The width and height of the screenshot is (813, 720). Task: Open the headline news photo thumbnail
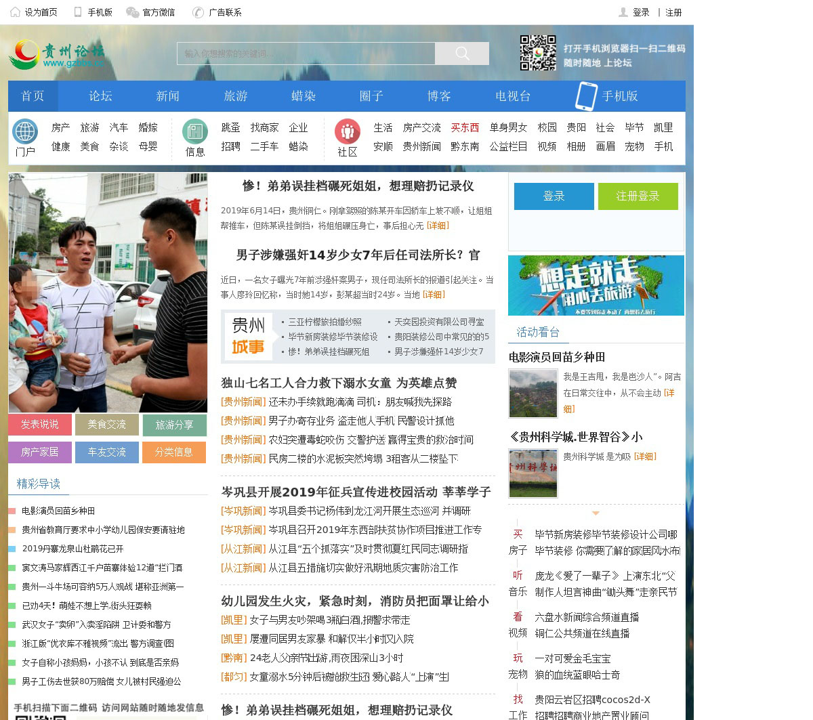[108, 293]
